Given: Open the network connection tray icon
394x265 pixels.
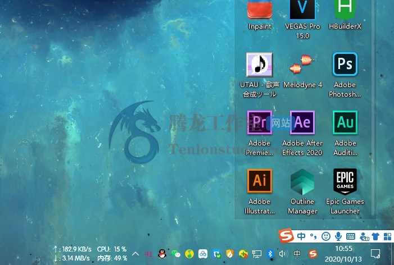Looking at the screenshot, I should [x=257, y=254].
